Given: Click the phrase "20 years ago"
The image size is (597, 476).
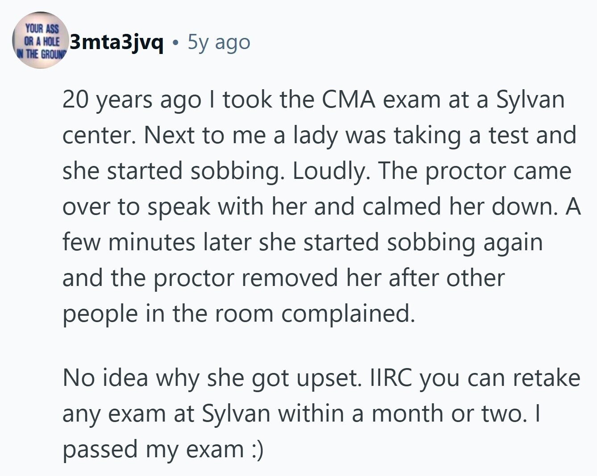Looking at the screenshot, I should point(132,99).
